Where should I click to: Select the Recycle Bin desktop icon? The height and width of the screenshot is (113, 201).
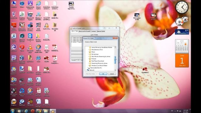pos(14,15)
